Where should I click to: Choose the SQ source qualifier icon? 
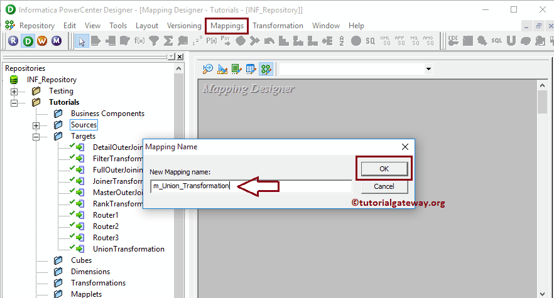(371, 41)
